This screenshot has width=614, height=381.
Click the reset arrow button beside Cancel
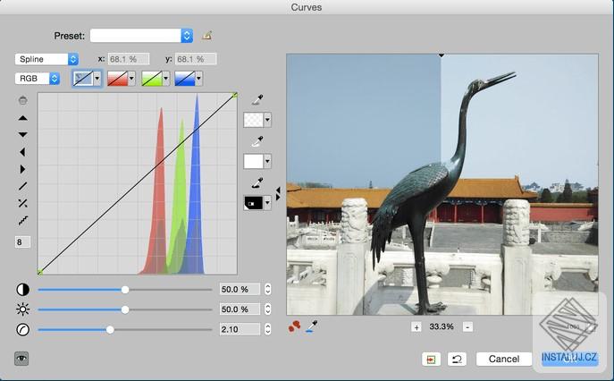(457, 359)
